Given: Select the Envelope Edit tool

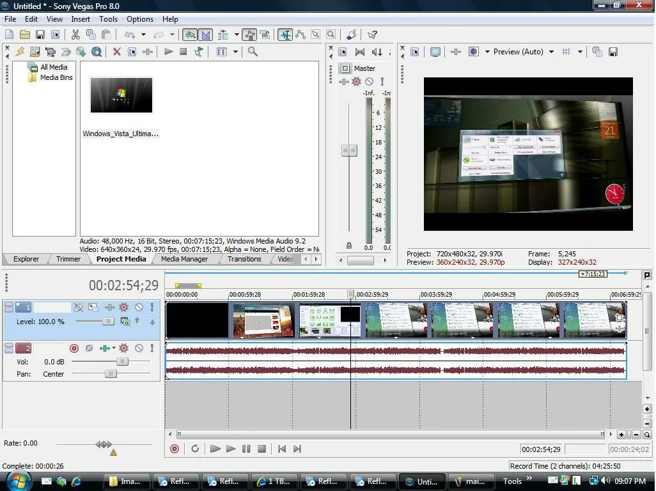Looking at the screenshot, I should click(x=301, y=35).
